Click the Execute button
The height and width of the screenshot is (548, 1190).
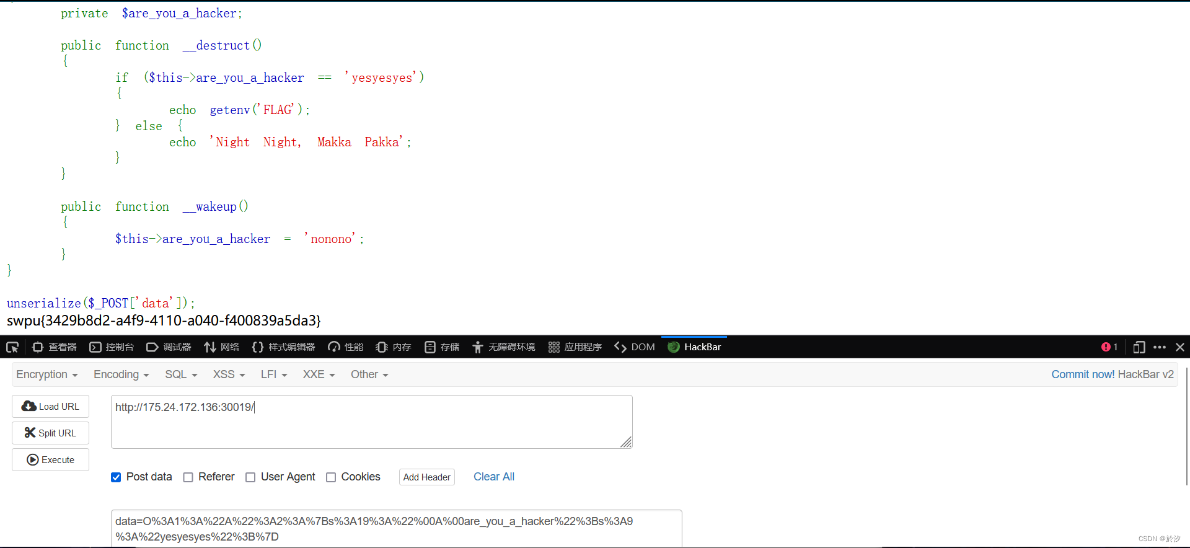(x=50, y=460)
